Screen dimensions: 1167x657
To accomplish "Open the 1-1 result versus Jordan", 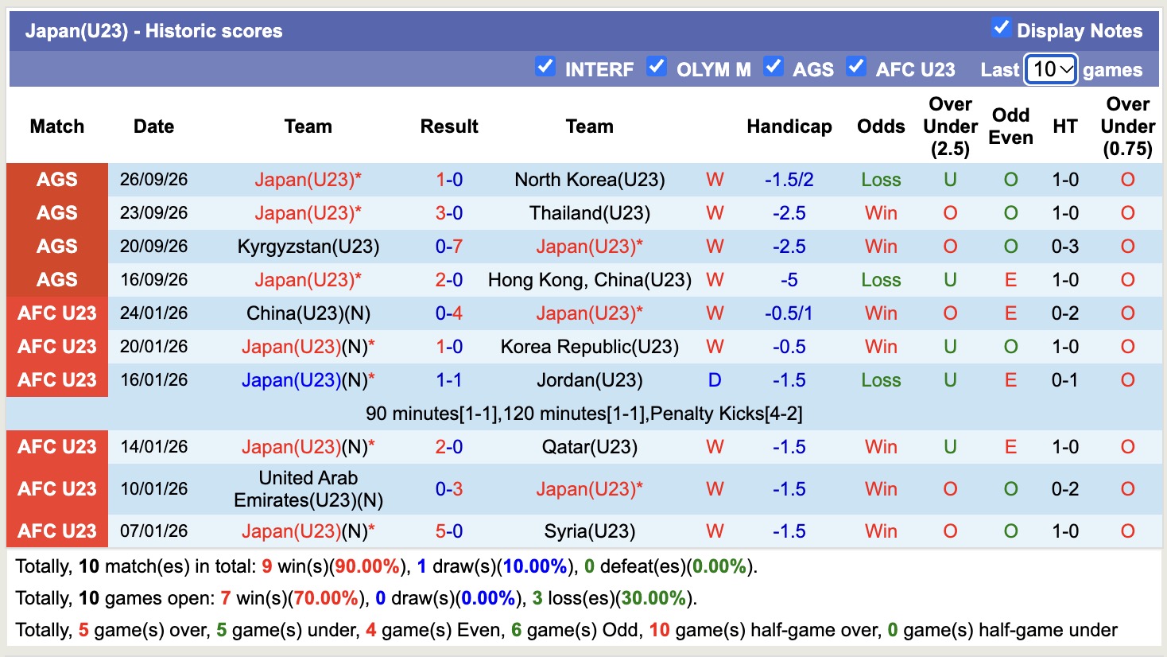I will click(449, 380).
